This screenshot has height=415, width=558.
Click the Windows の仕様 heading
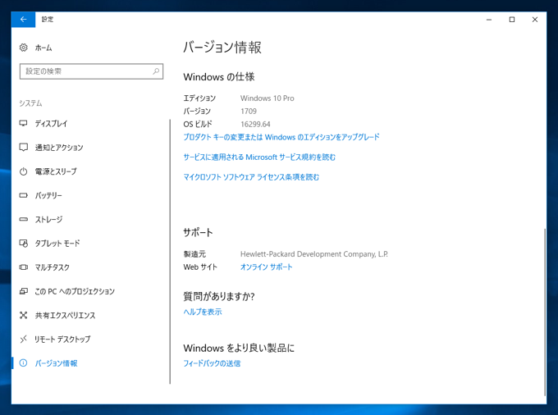[219, 77]
